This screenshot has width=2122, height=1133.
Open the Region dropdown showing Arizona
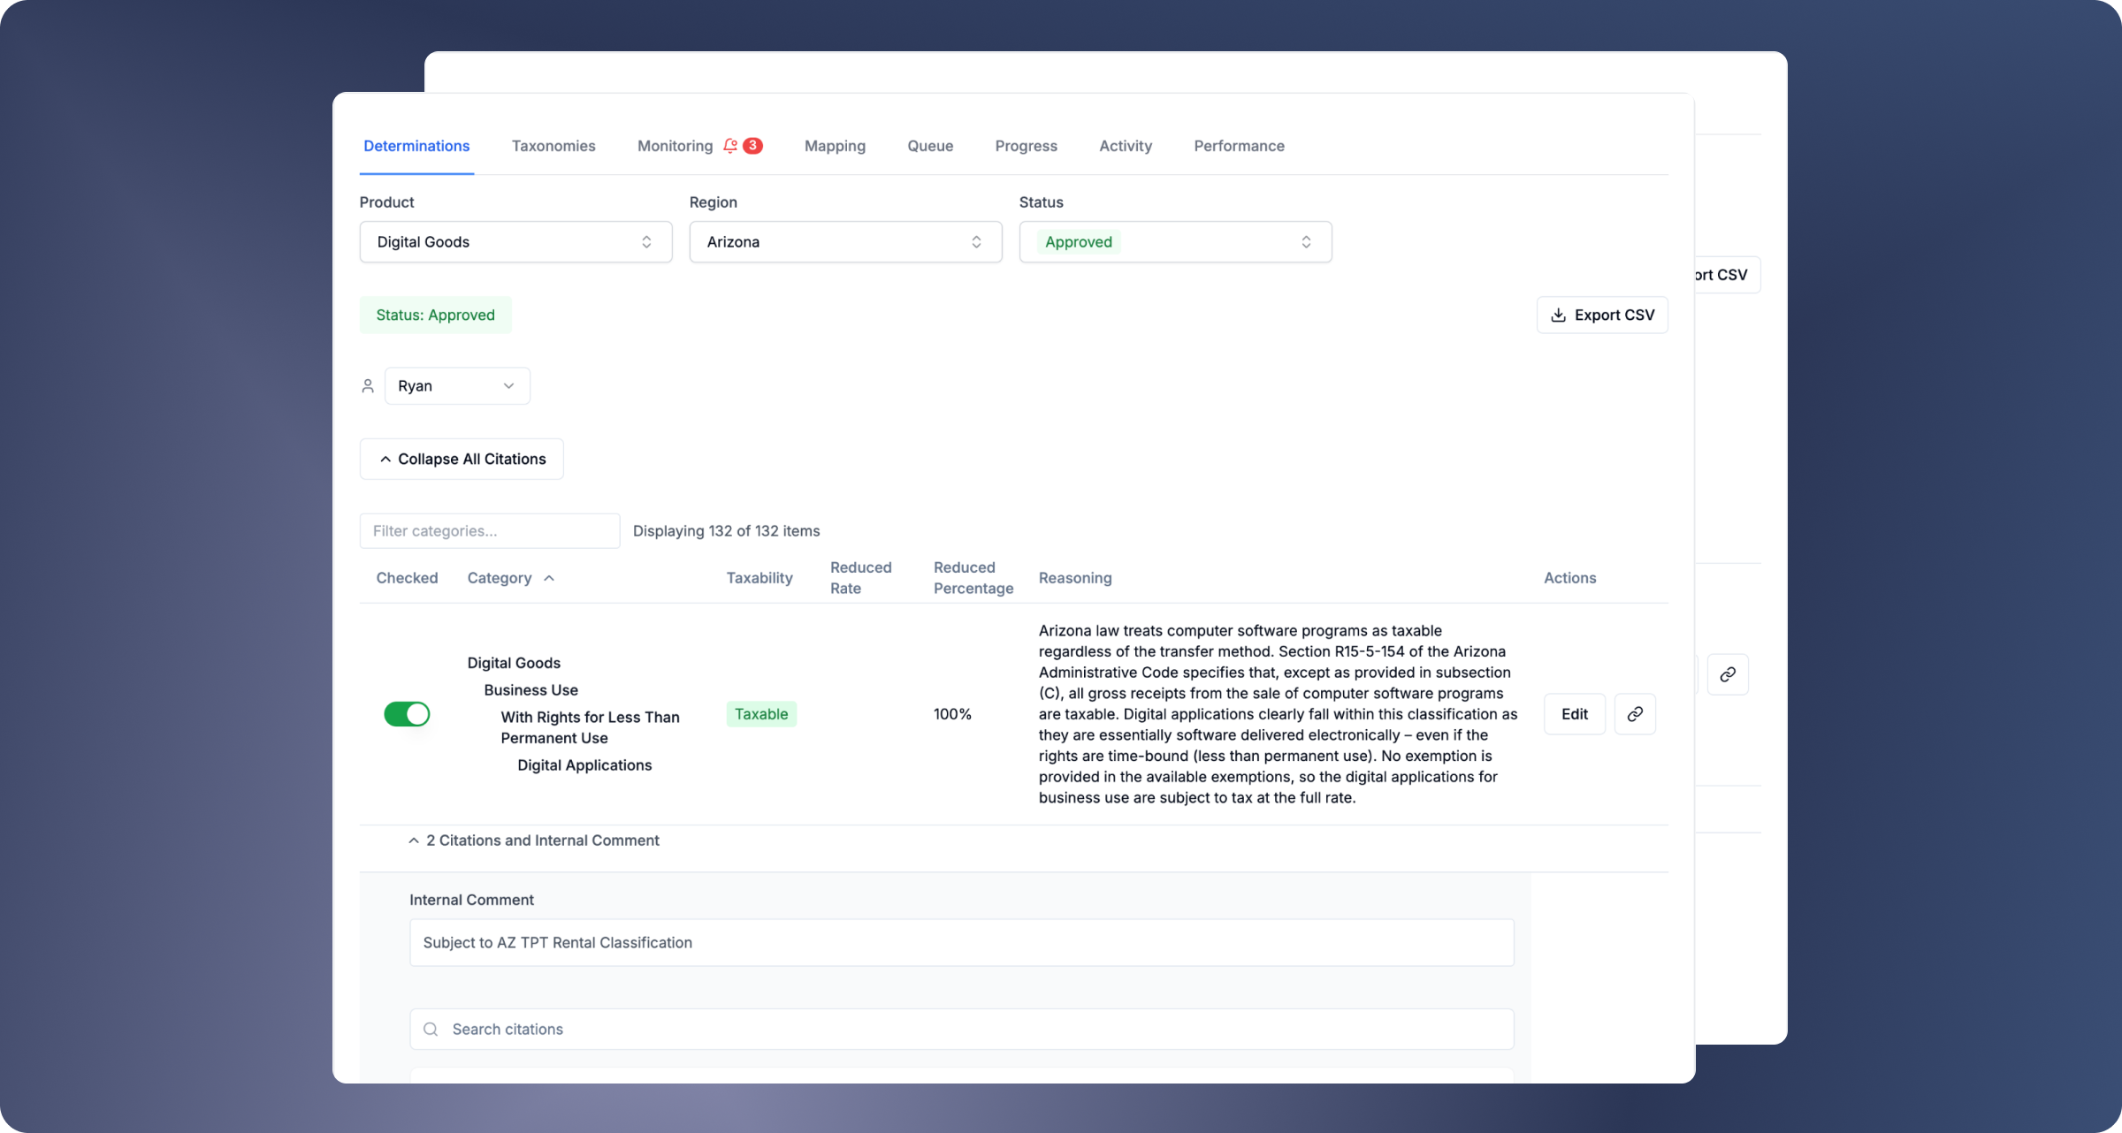click(x=845, y=242)
